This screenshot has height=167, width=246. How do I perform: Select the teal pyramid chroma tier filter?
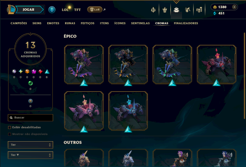pos(47,72)
